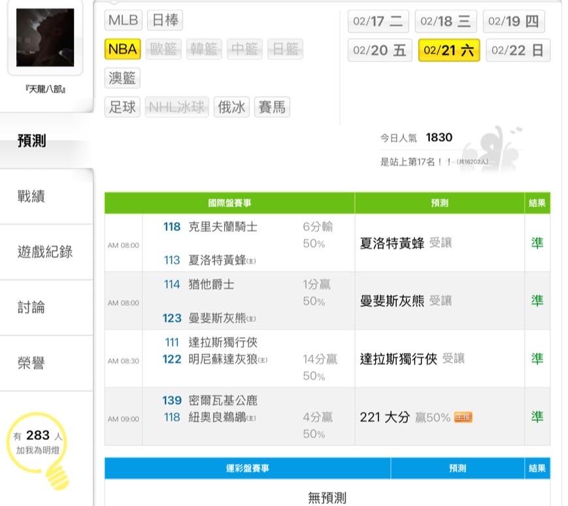Image resolution: width=568 pixels, height=506 pixels.
Task: Click team 密爾瓦基公鹿
Action: point(223,400)
